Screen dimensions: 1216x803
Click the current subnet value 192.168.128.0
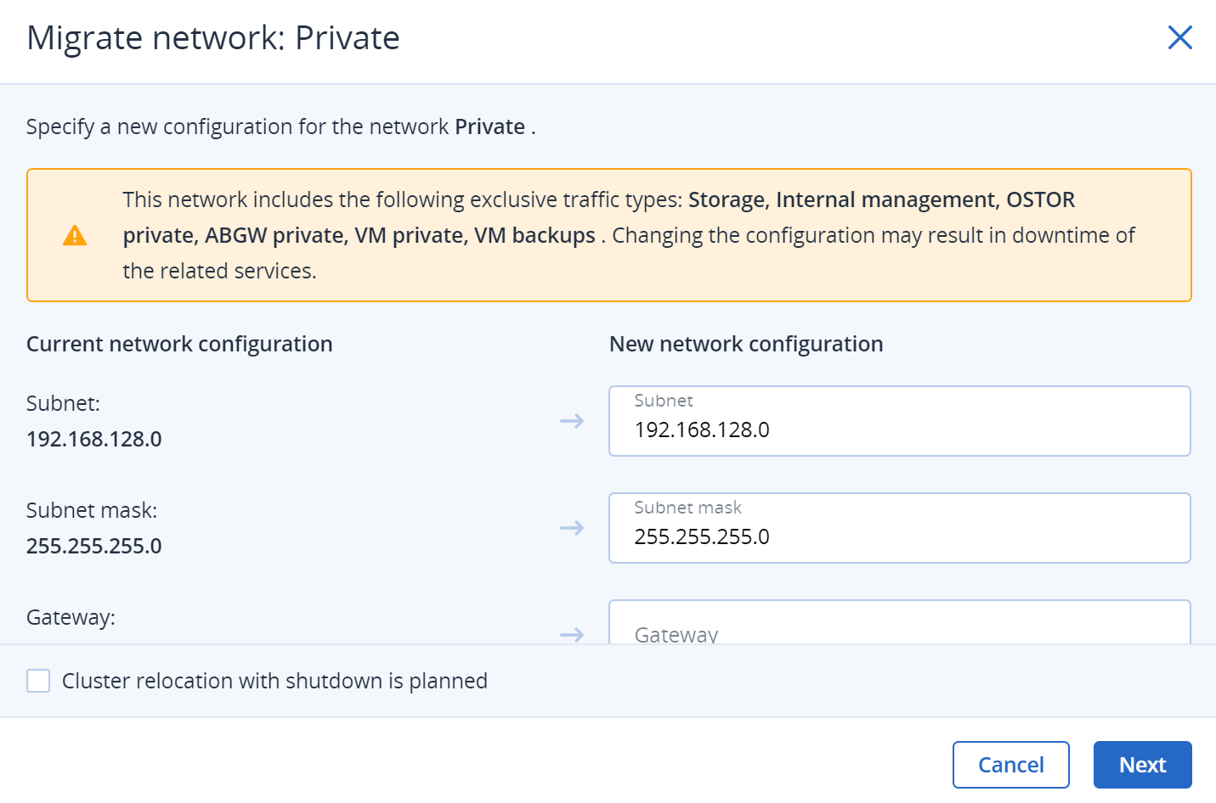pos(94,439)
